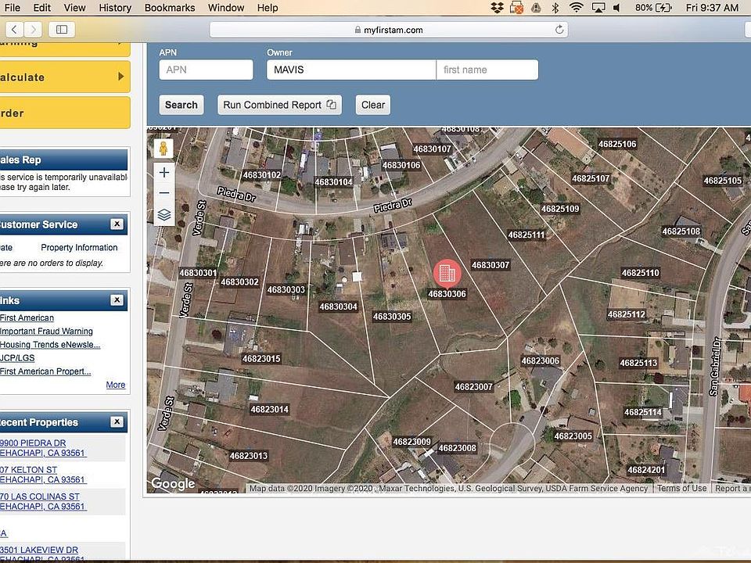Screen dimensions: 751x563
Task: Zoom out on the map
Action: pyautogui.click(x=163, y=193)
